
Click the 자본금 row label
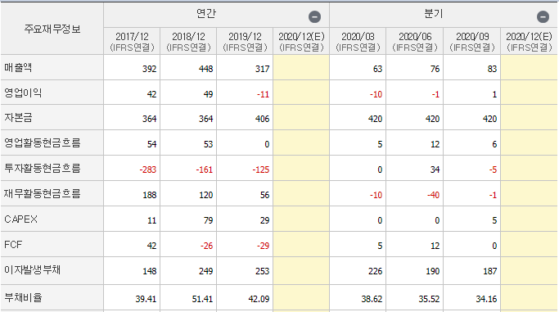pos(18,118)
